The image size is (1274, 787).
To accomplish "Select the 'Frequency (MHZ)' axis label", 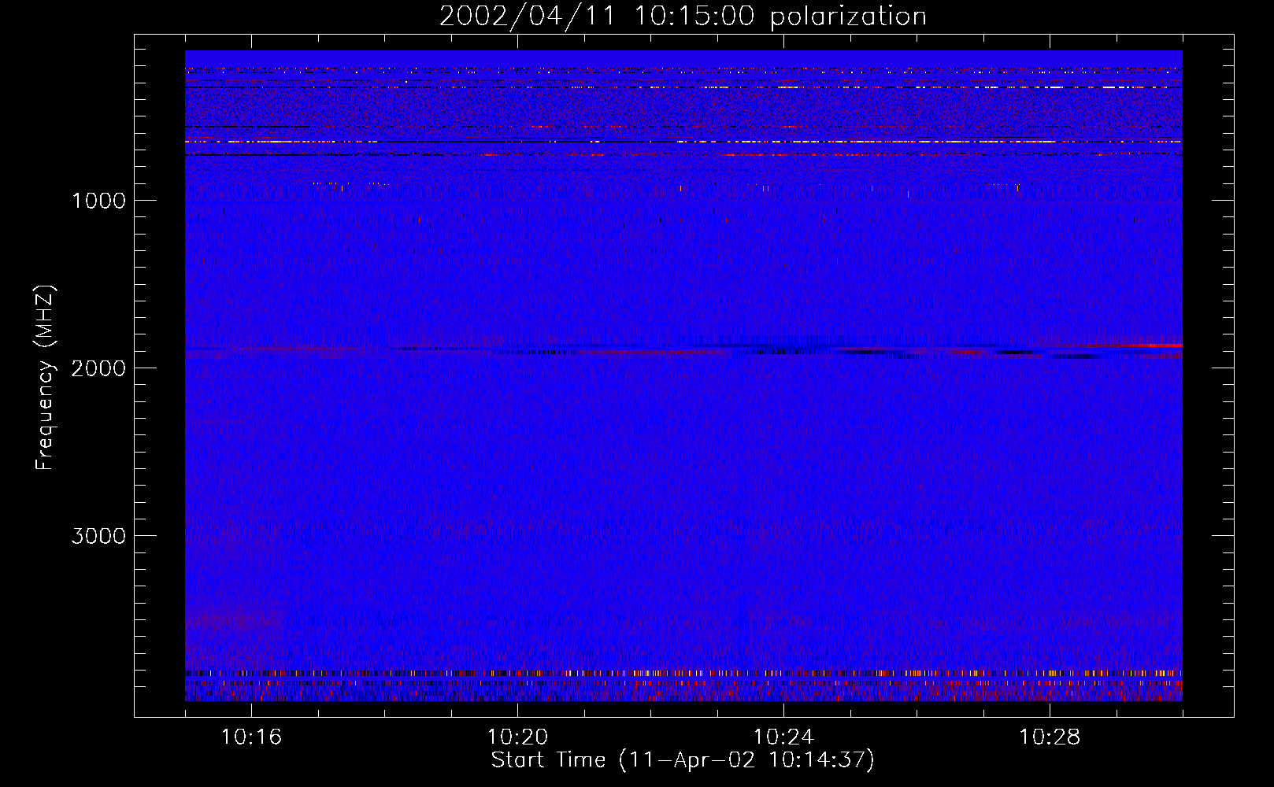I will point(46,377).
